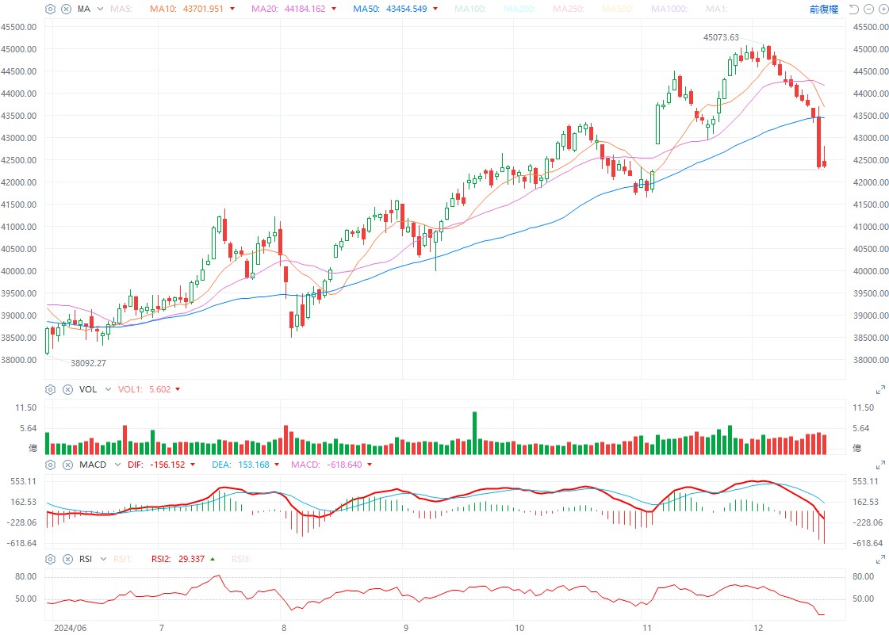Click the 前復權 price adjustment button
The height and width of the screenshot is (635, 889).
824,9
